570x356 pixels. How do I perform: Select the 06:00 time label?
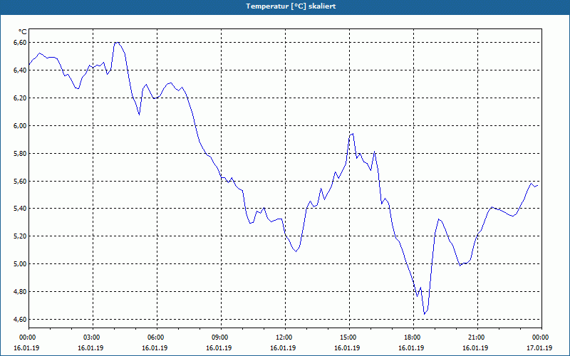(x=156, y=337)
